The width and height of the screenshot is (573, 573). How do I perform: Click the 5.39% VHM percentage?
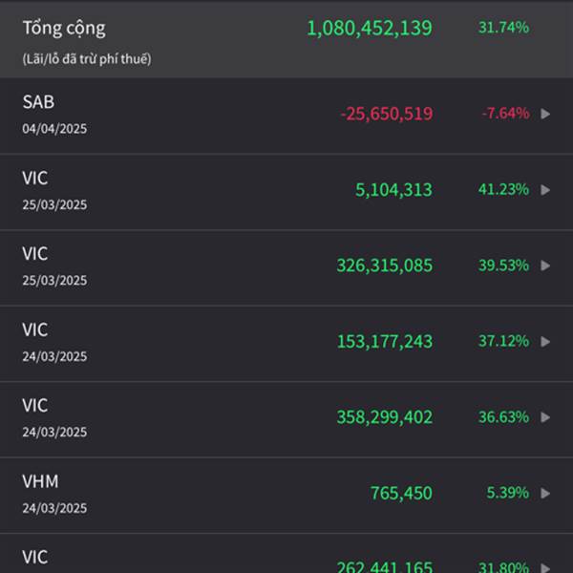[x=507, y=494]
